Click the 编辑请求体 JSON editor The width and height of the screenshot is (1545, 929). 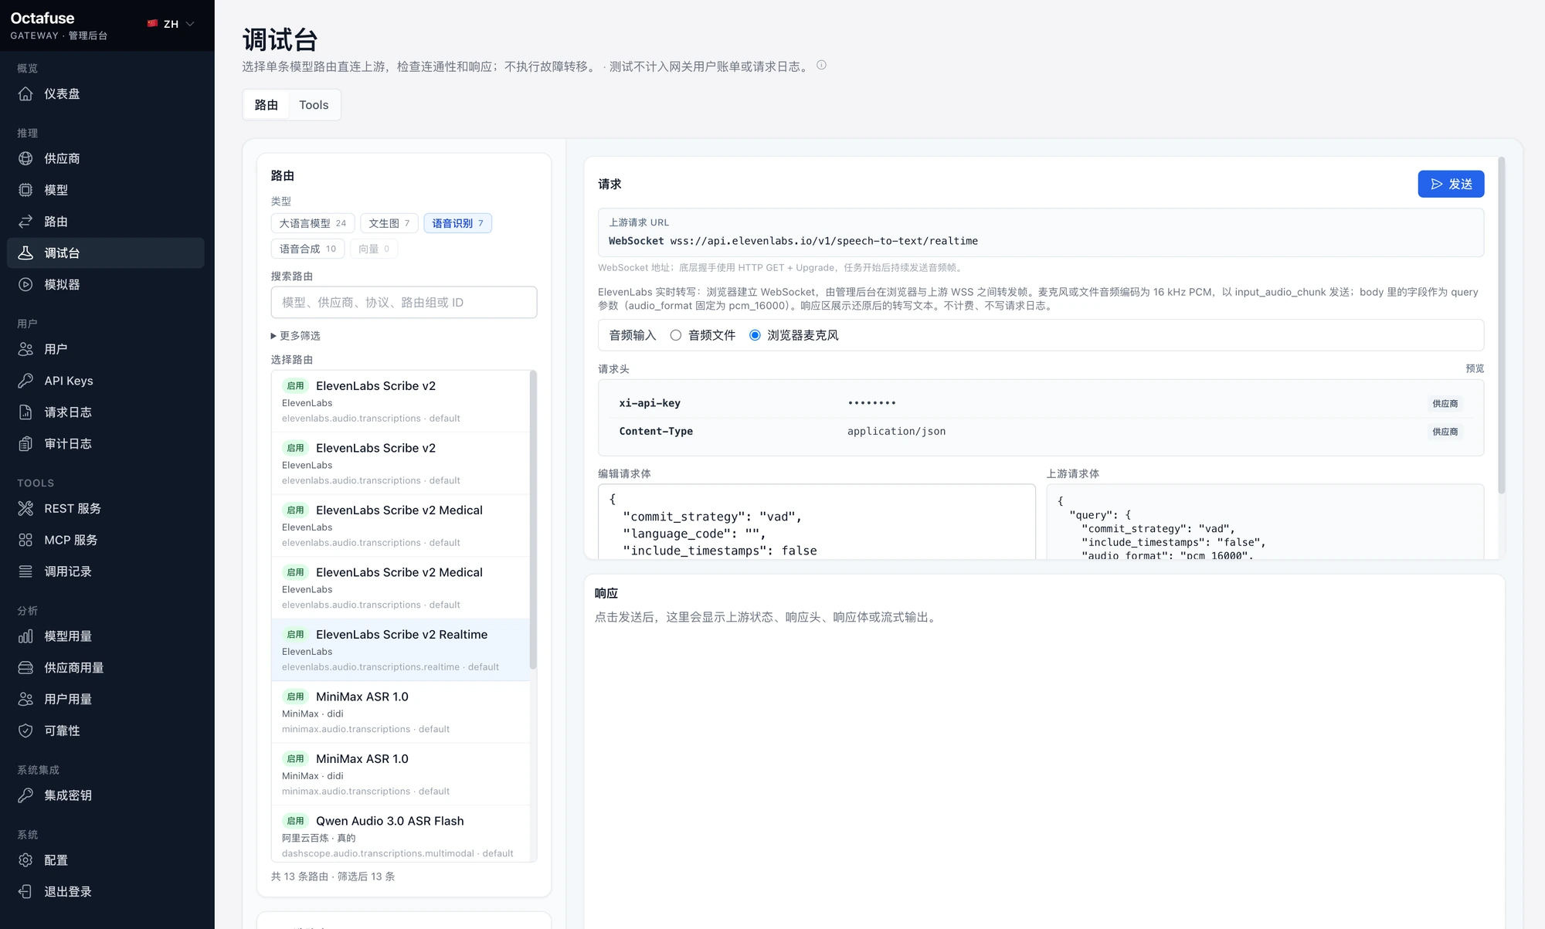[x=817, y=522]
